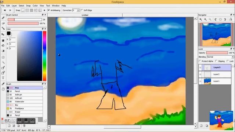
Task: Select the Select Eraser tool
Action: coord(3,73)
